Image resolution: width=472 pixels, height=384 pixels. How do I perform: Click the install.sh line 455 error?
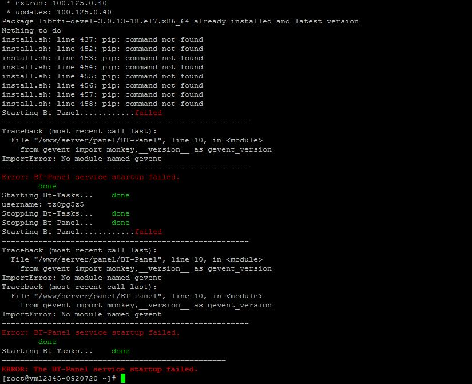point(102,76)
